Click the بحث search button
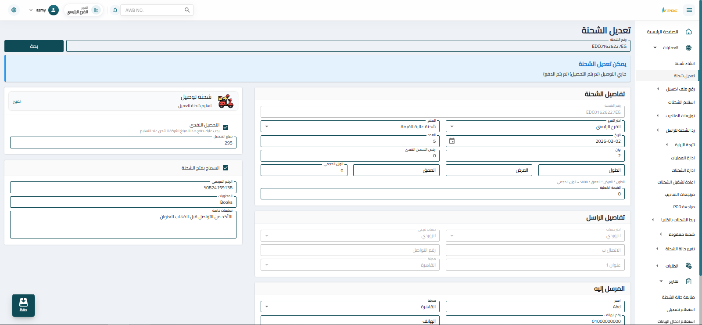This screenshot has width=702, height=325. 34,46
